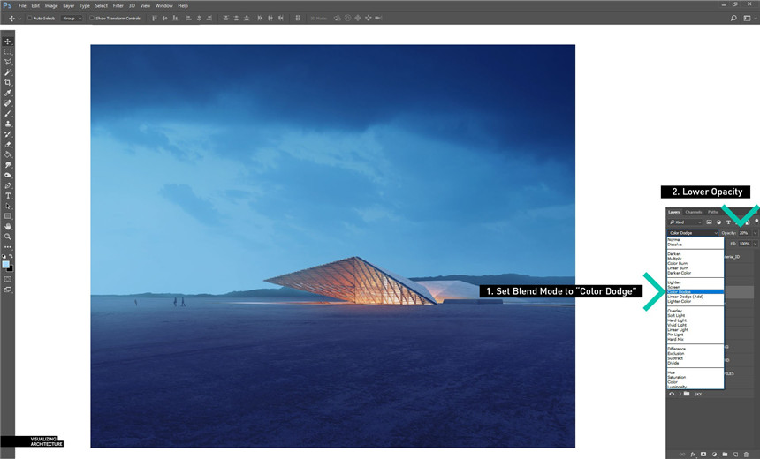Enable the Auto-Select checkbox
Image resolution: width=760 pixels, height=459 pixels.
29,18
